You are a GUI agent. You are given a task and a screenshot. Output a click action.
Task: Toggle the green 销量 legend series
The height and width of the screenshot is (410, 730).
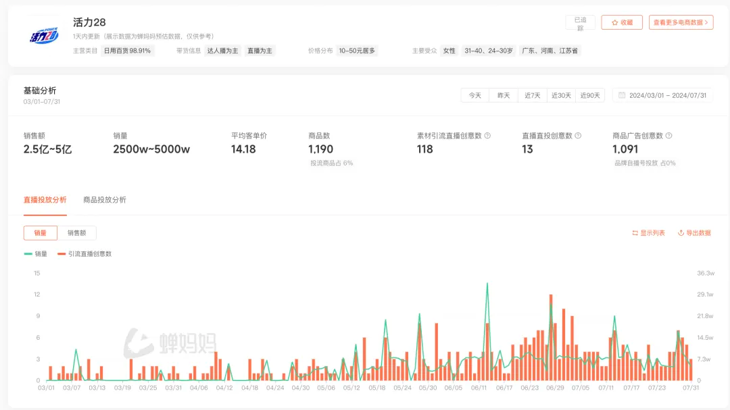tap(36, 254)
